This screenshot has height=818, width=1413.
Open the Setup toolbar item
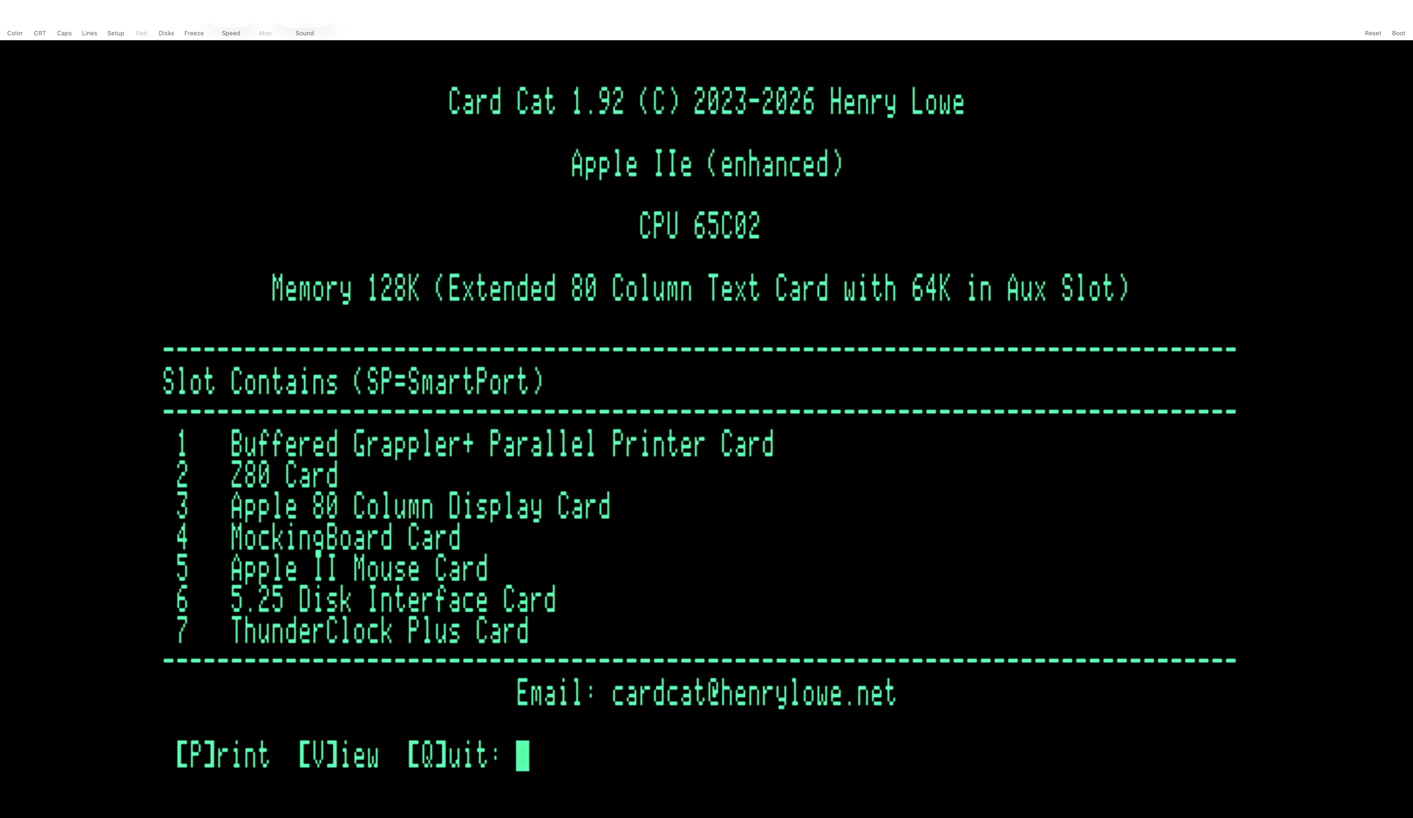click(115, 33)
